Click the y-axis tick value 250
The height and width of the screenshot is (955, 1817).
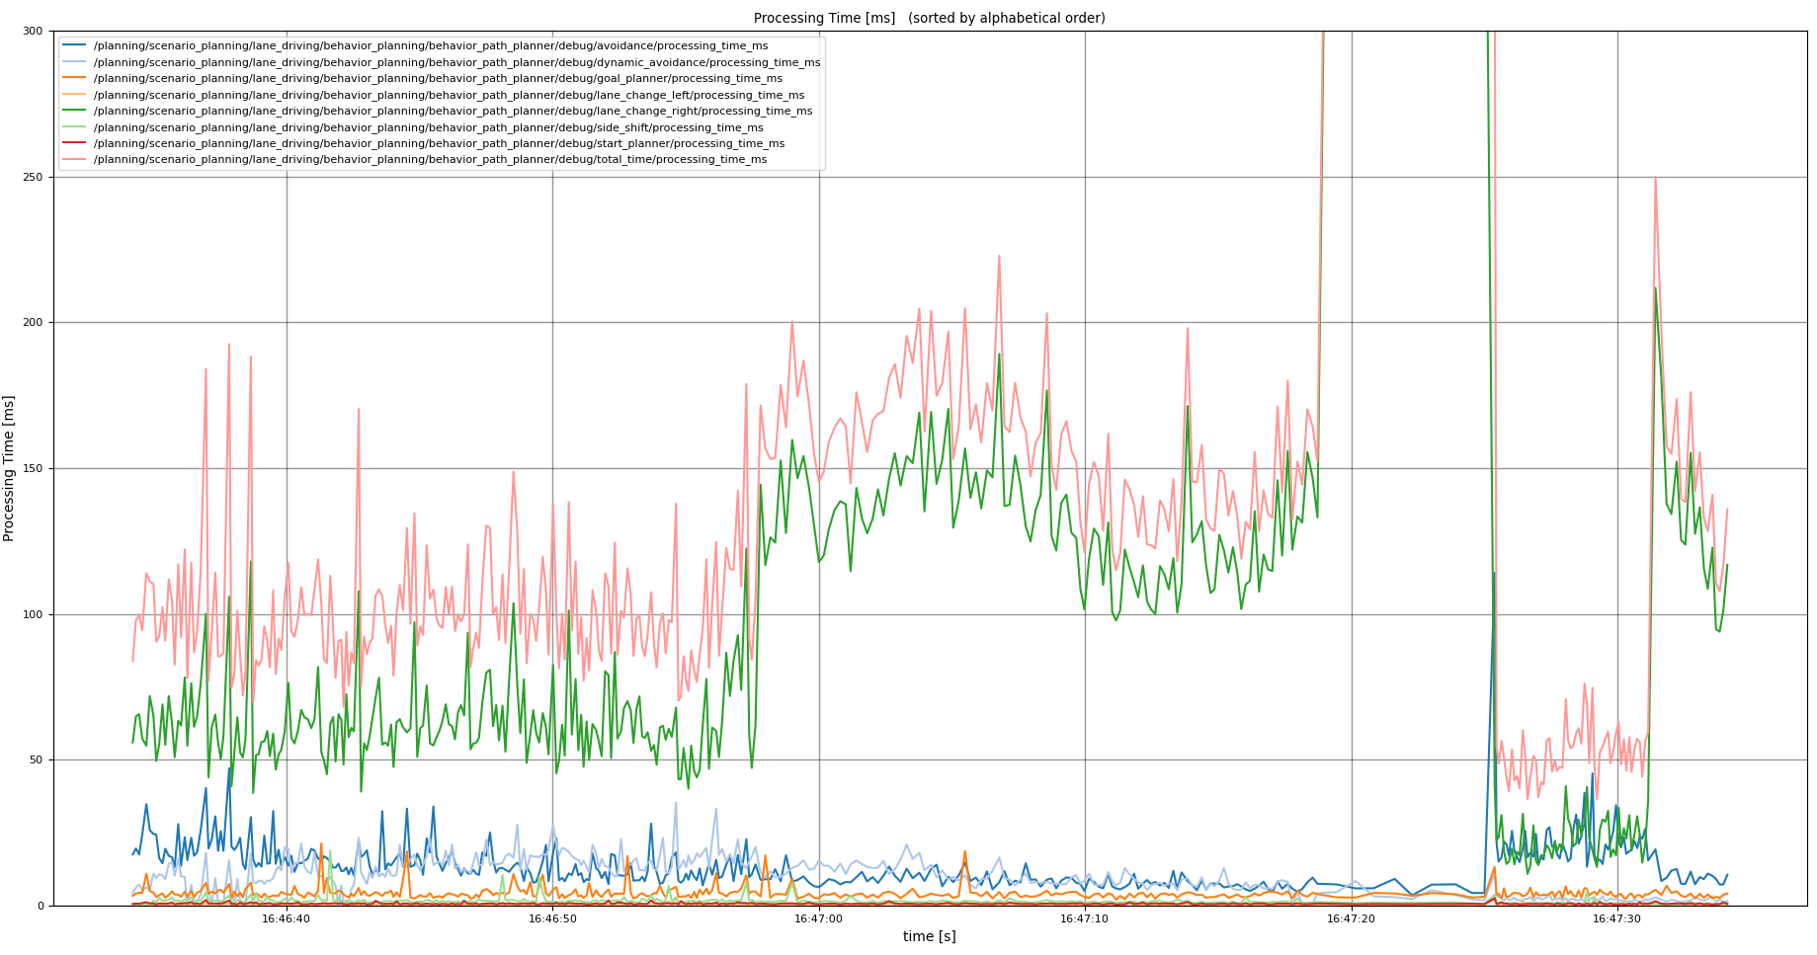click(x=34, y=177)
